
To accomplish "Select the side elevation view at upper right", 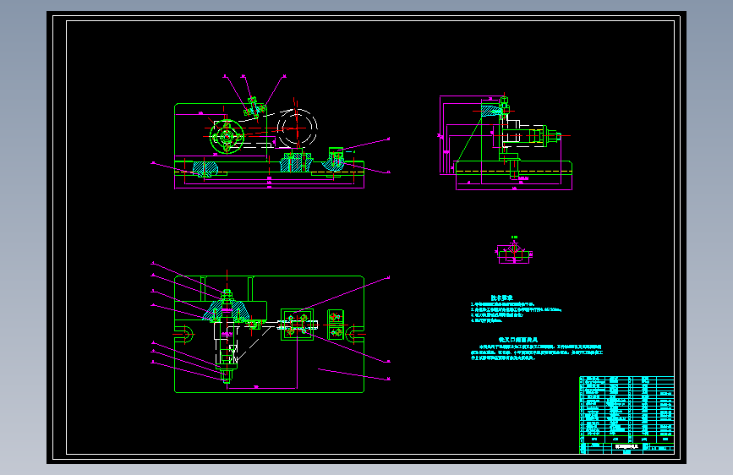I will click(x=505, y=142).
